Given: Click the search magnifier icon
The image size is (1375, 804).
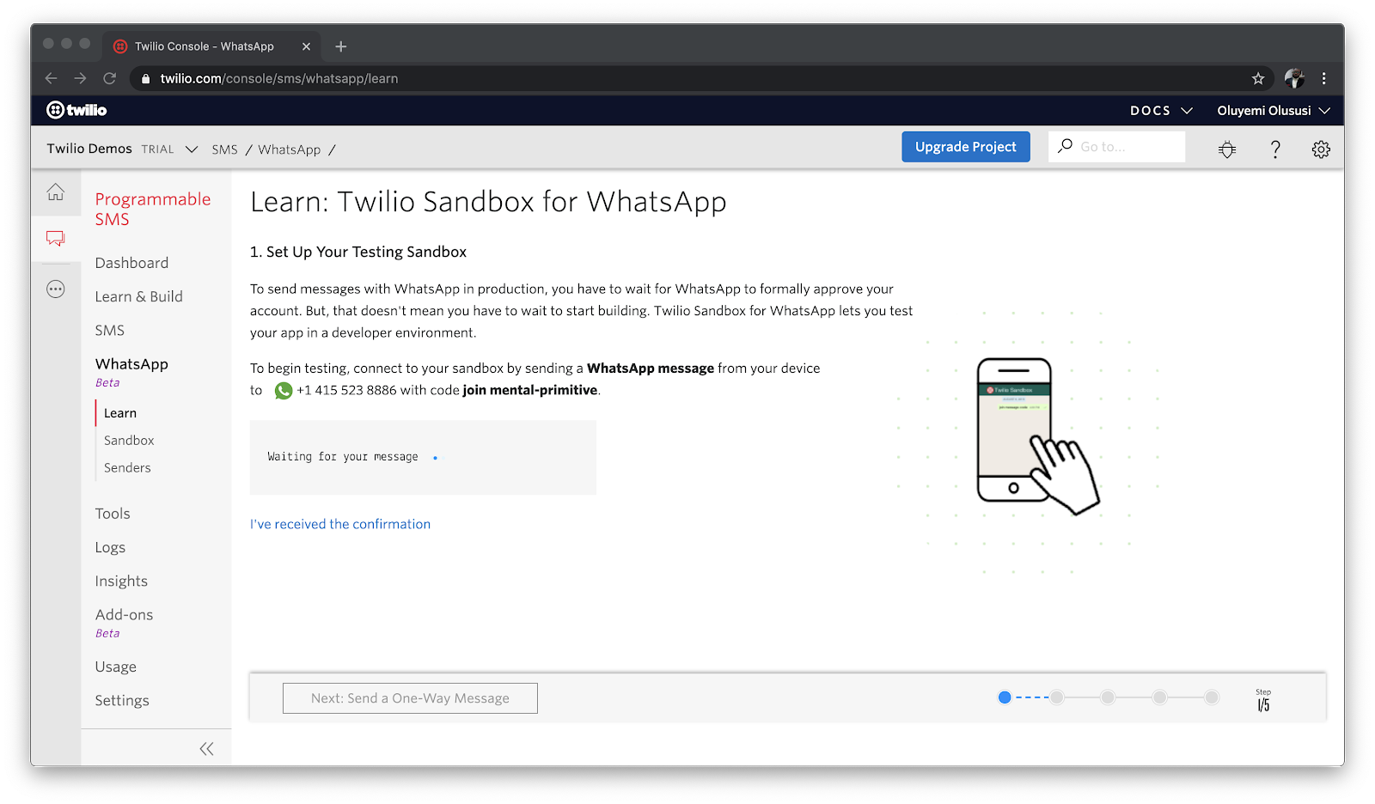Looking at the screenshot, I should coord(1065,146).
